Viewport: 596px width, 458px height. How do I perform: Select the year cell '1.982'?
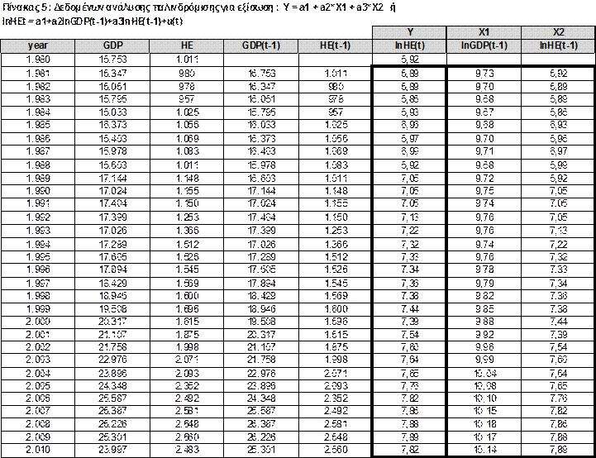point(38,87)
